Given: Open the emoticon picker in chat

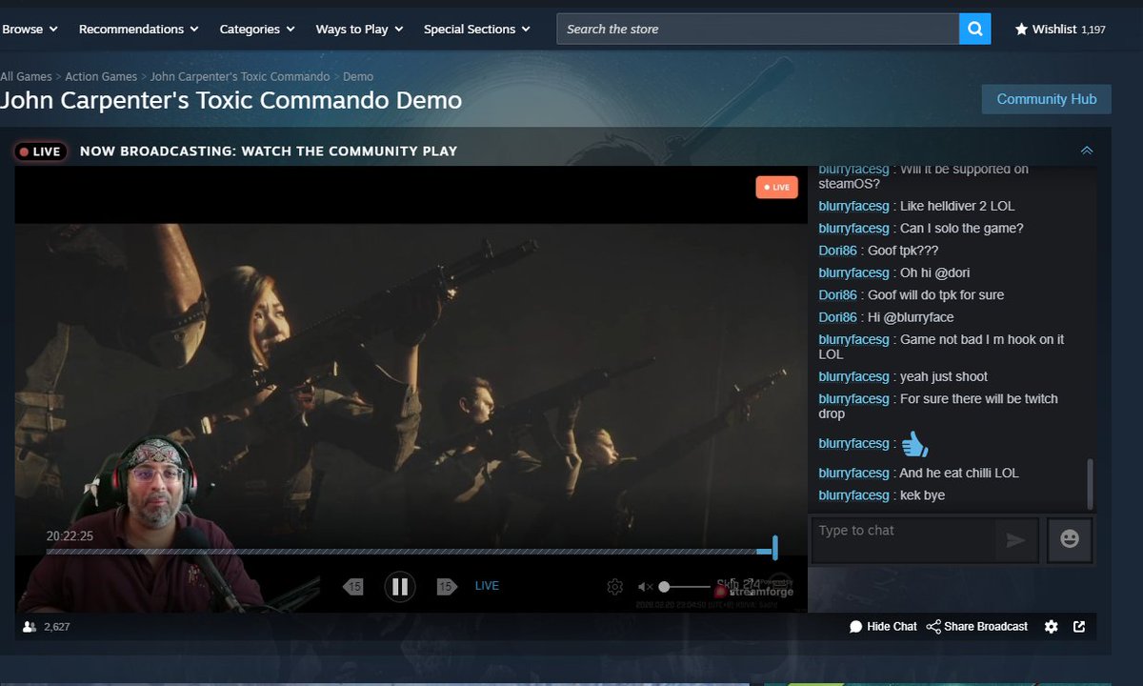Looking at the screenshot, I should pos(1070,540).
